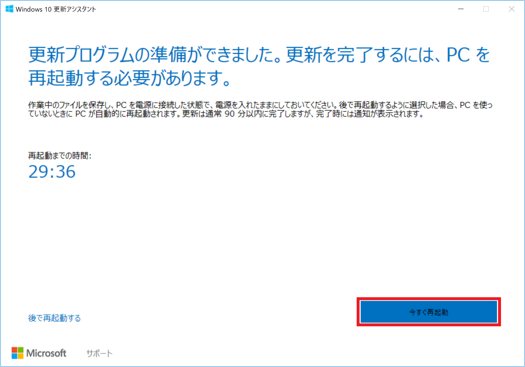Click body text line starting ていないときに
525x367 pixels.
click(225, 114)
